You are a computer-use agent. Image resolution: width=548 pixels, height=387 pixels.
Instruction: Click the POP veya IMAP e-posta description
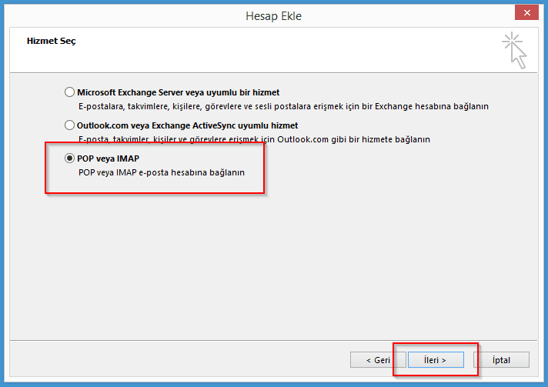pos(162,172)
